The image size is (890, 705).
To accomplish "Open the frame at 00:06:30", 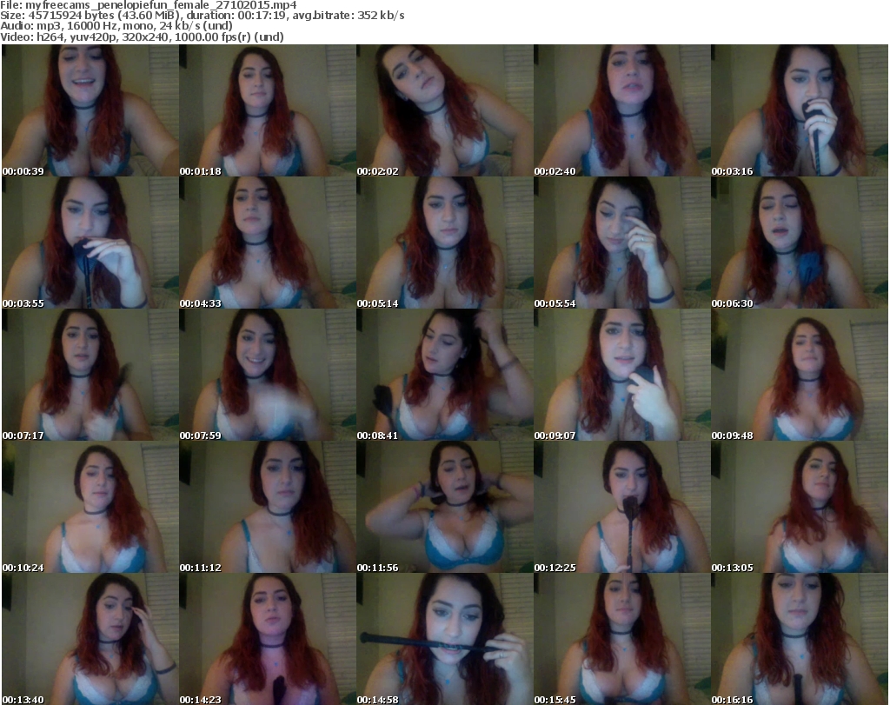I will pos(800,243).
